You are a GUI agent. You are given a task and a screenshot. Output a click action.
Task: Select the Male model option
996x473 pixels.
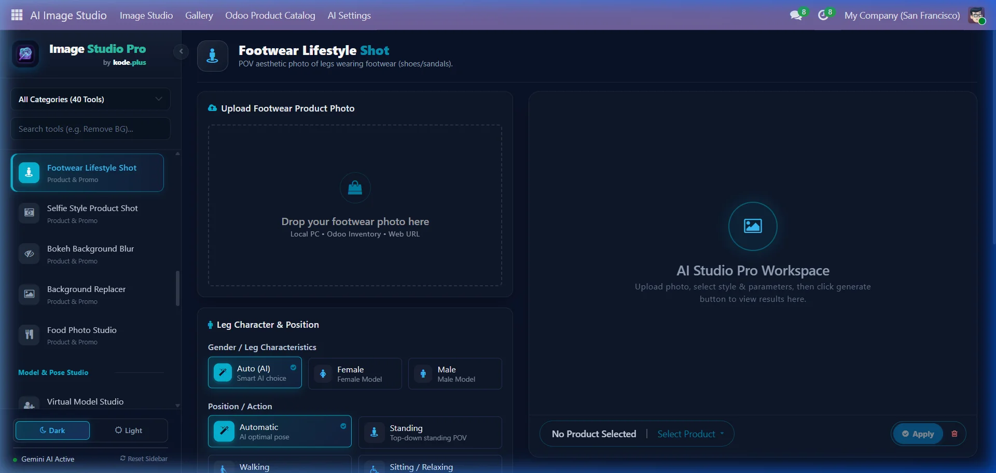(455, 373)
